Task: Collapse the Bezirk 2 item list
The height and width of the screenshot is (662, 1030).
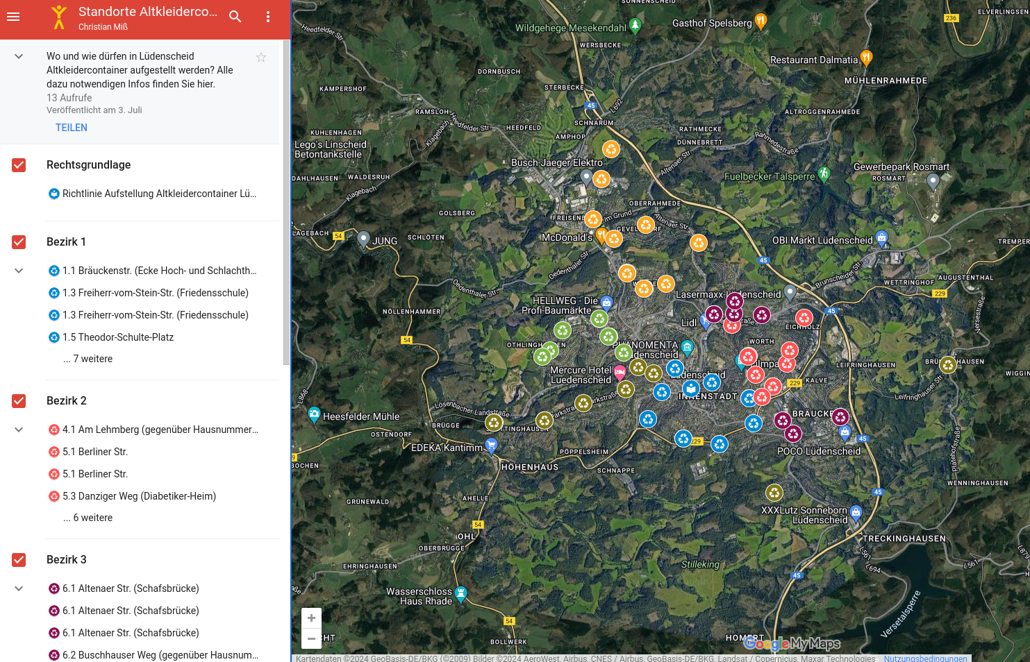Action: (19, 430)
